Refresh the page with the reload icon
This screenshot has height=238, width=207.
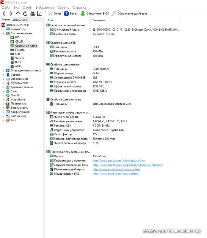[25, 14]
